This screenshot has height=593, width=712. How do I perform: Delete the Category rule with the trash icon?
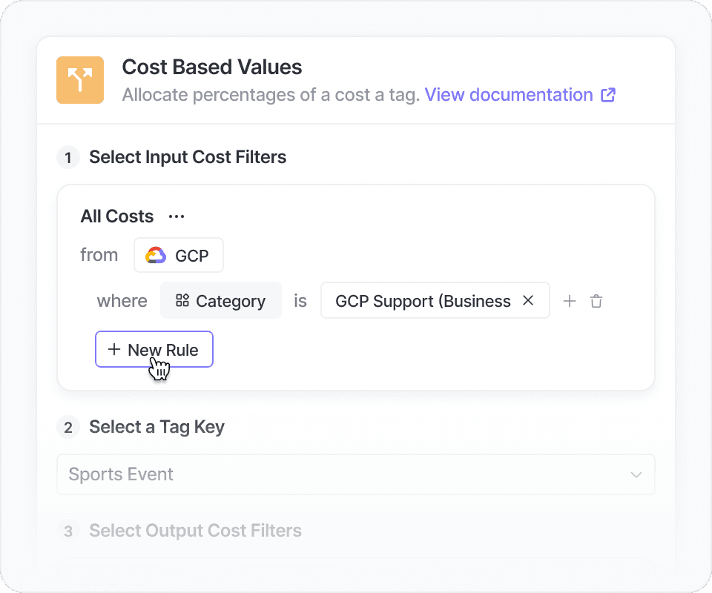596,301
